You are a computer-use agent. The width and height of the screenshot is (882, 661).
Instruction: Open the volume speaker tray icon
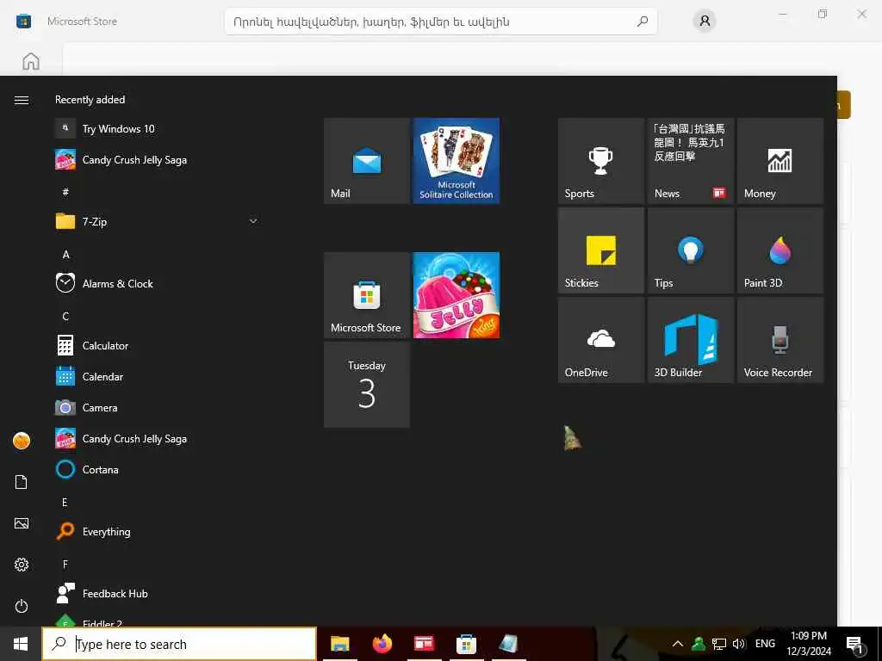coord(738,644)
